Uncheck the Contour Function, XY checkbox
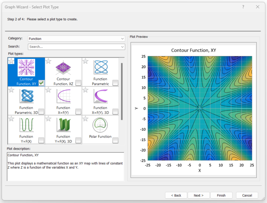The height and width of the screenshot is (203, 267). coord(41,83)
